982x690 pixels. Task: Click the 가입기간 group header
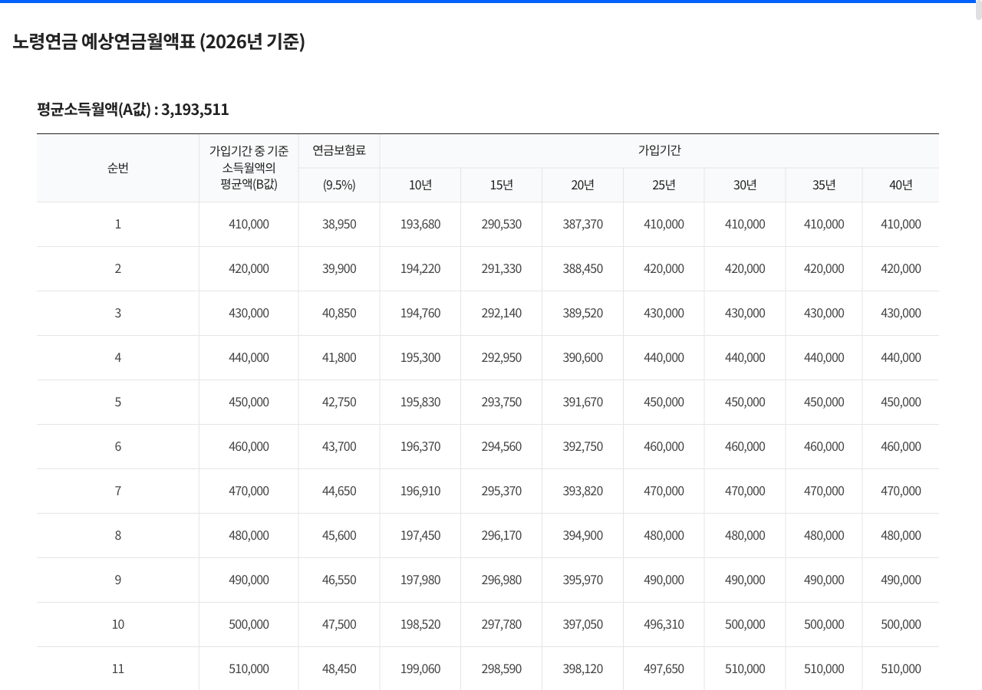(660, 151)
